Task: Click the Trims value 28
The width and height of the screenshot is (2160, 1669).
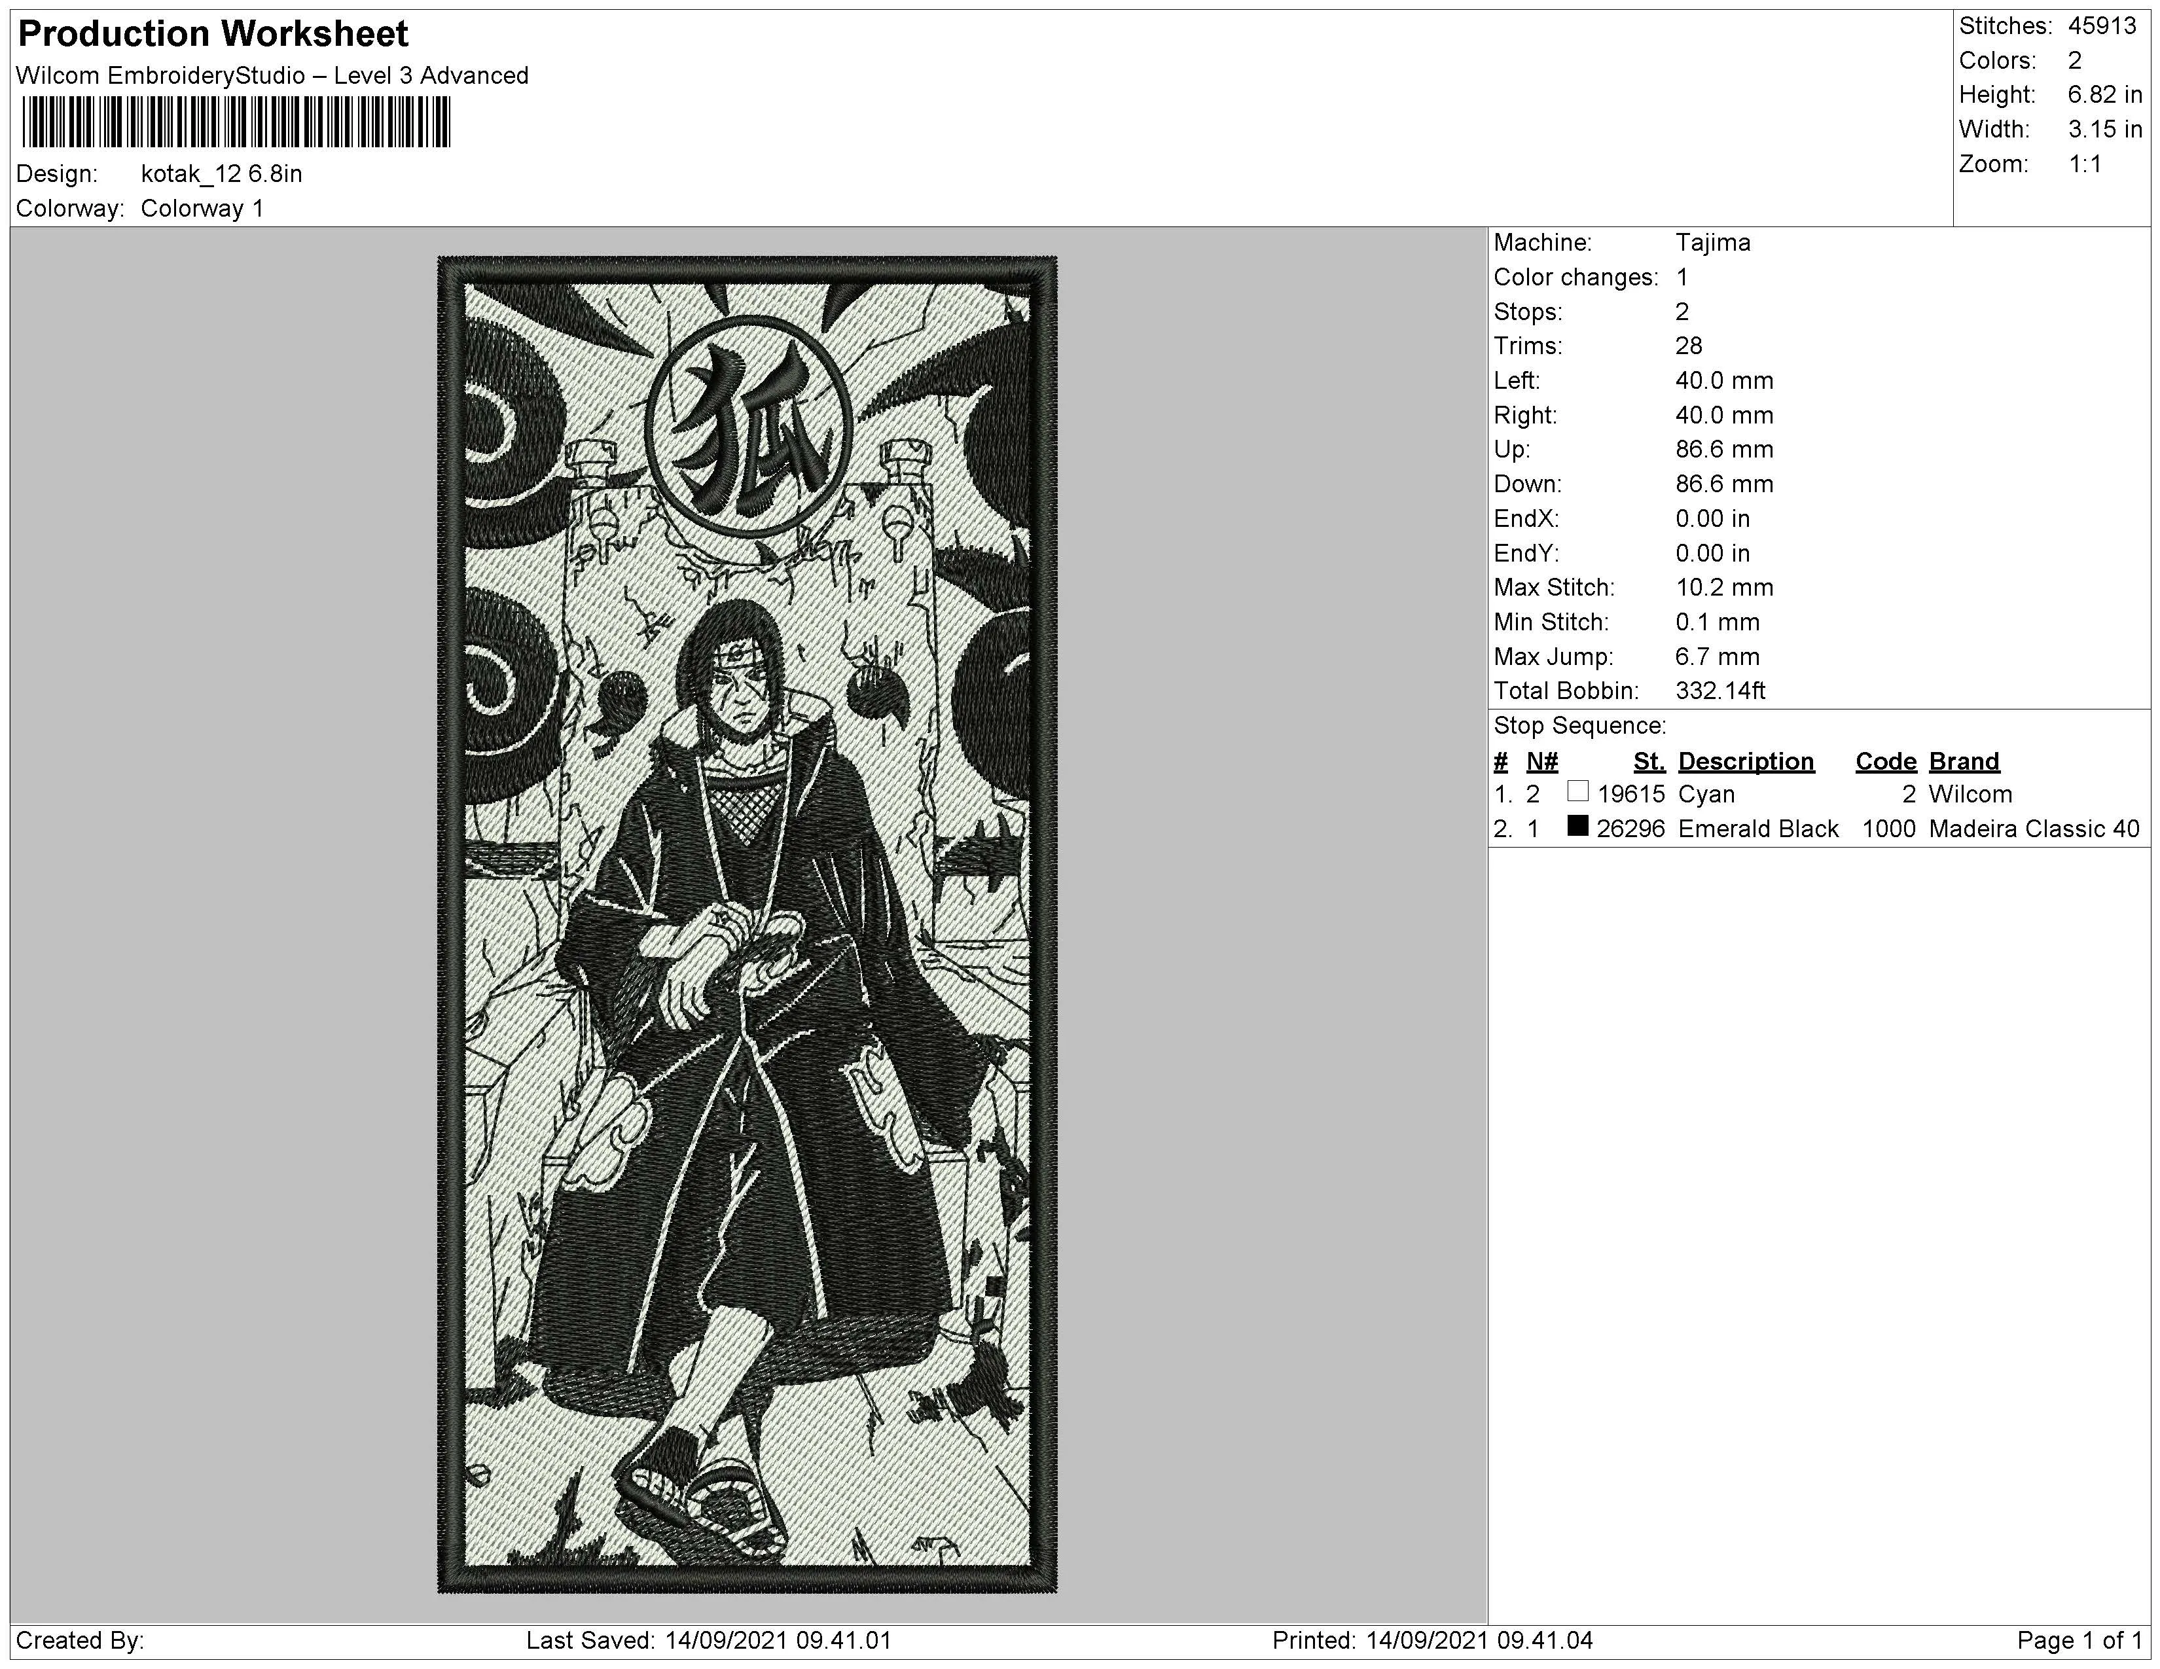Action: (x=1689, y=347)
